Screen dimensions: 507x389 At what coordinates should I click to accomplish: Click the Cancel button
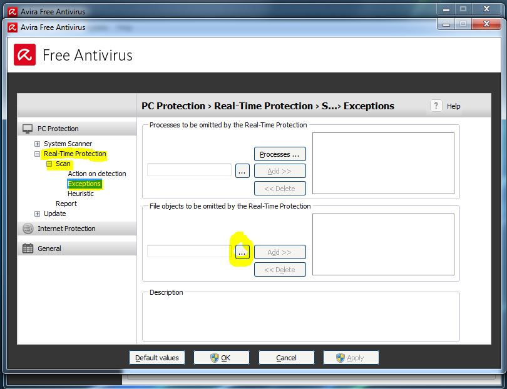point(286,357)
